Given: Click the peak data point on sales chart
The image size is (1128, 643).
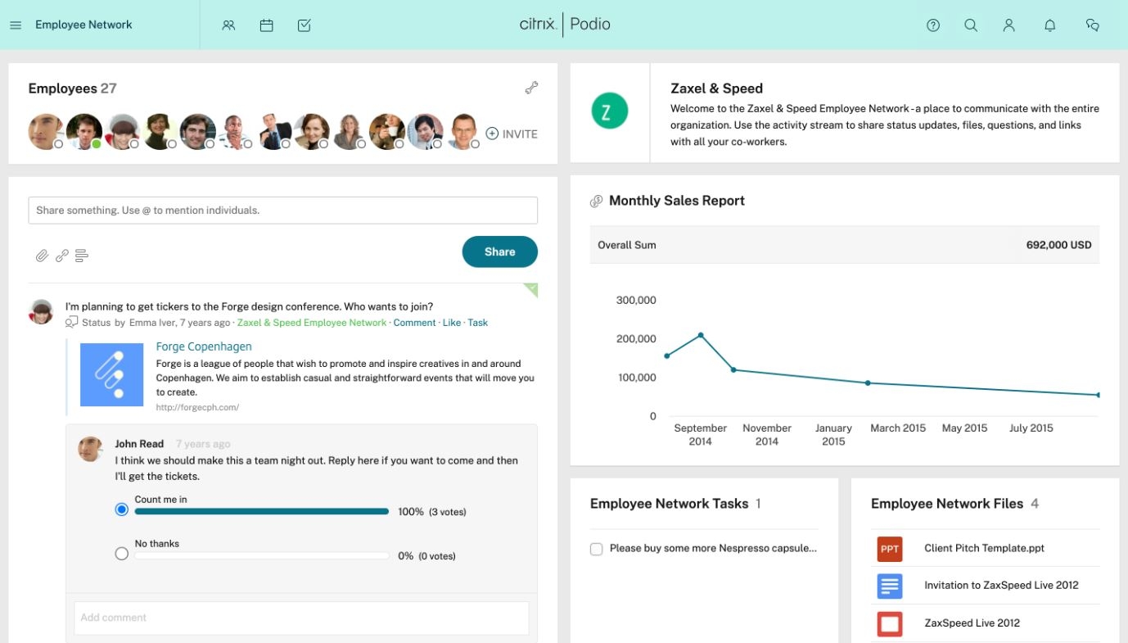Looking at the screenshot, I should click(701, 335).
